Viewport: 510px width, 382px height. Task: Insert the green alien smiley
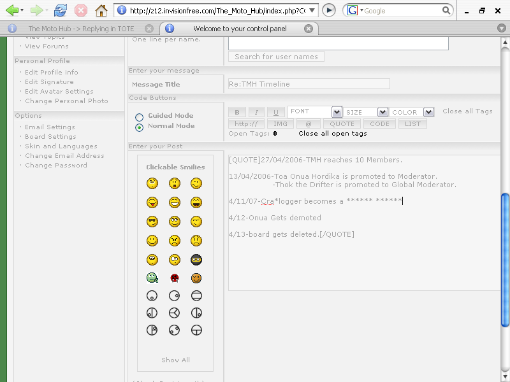pyautogui.click(x=152, y=278)
